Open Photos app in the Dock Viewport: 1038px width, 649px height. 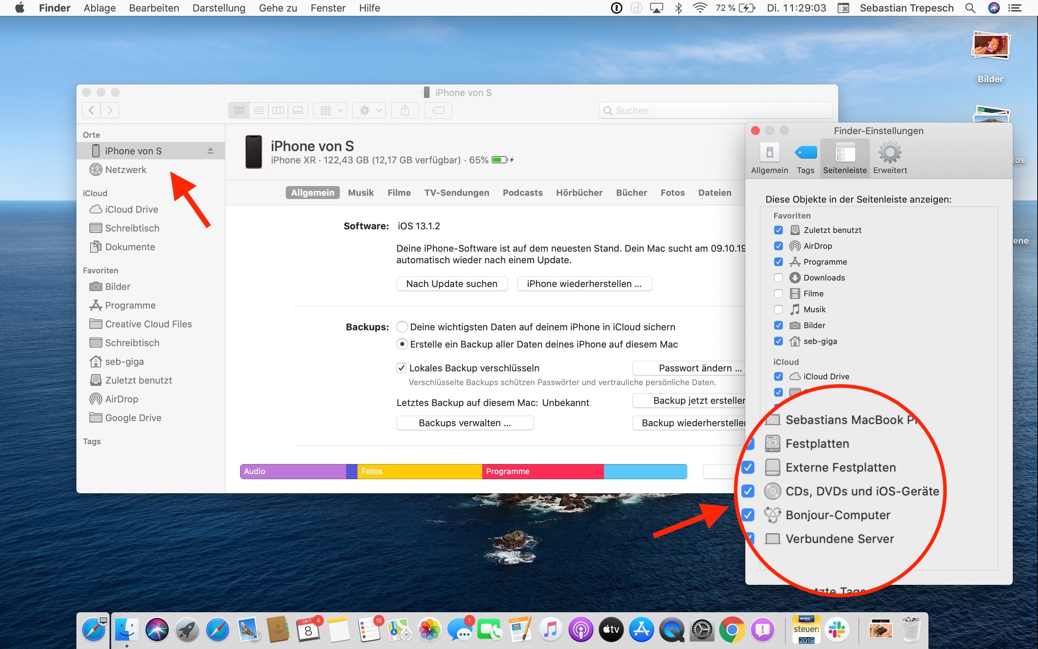click(429, 630)
